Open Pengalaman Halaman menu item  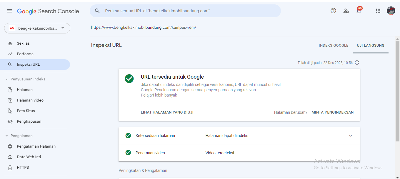tap(35, 146)
